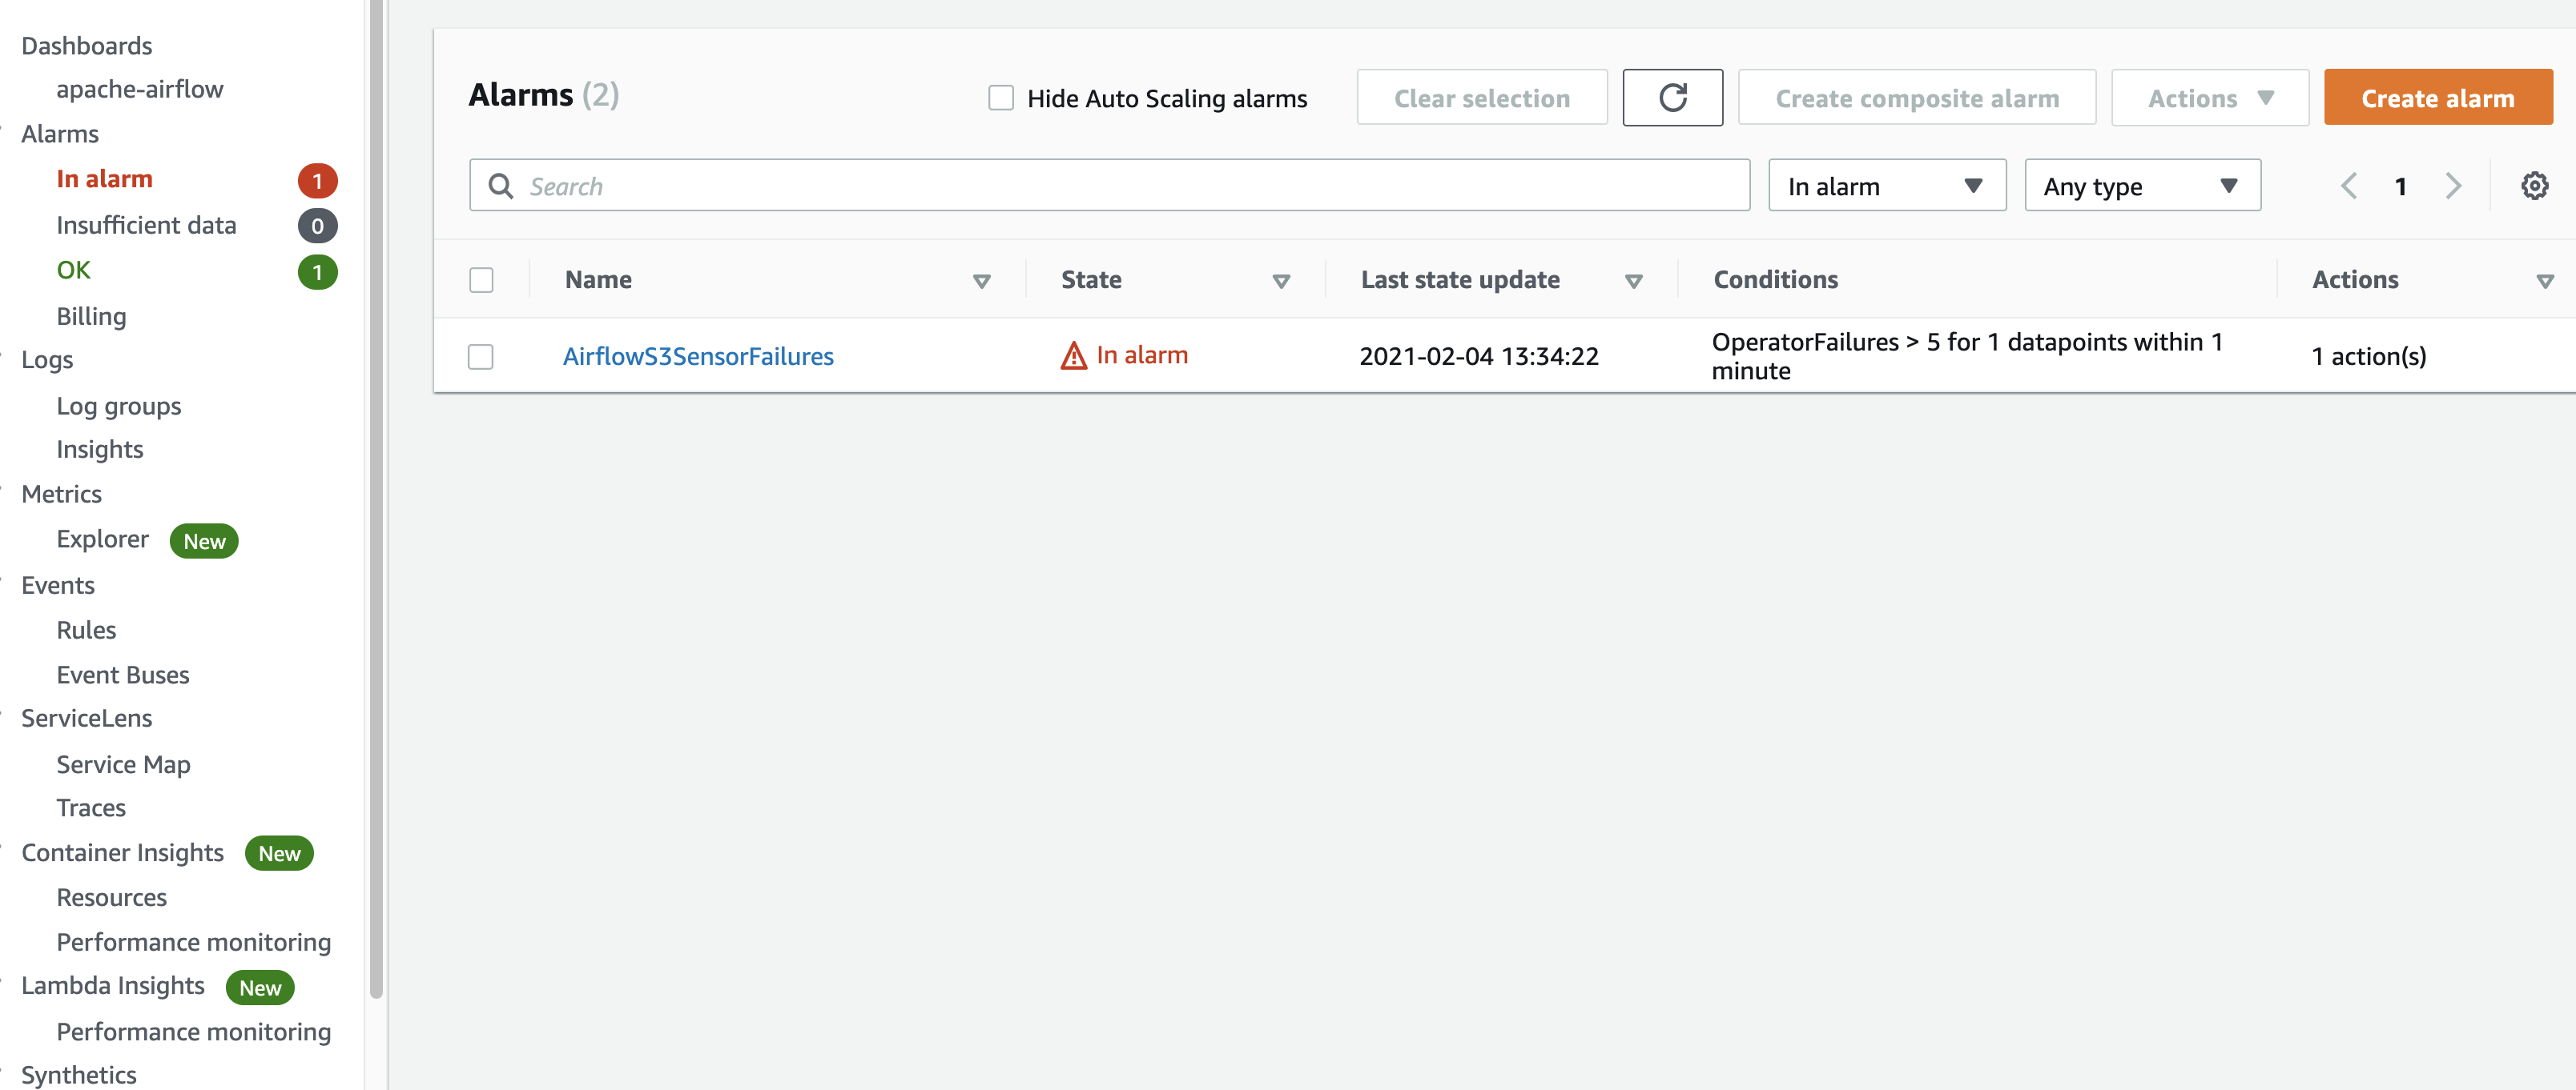The width and height of the screenshot is (2576, 1090).
Task: Open the AirflowS3SensorFailures alarm link
Action: (697, 357)
